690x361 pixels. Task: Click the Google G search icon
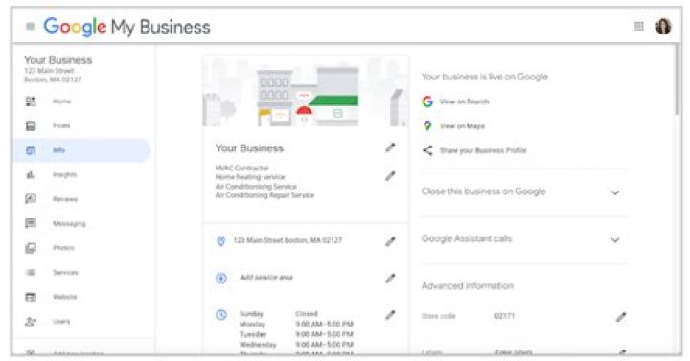(x=427, y=102)
